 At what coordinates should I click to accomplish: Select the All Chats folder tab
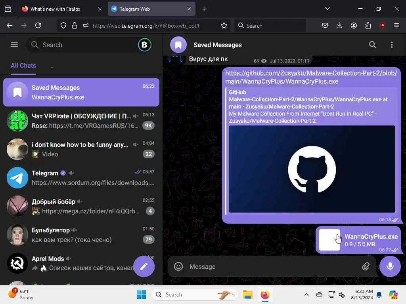[x=23, y=66]
